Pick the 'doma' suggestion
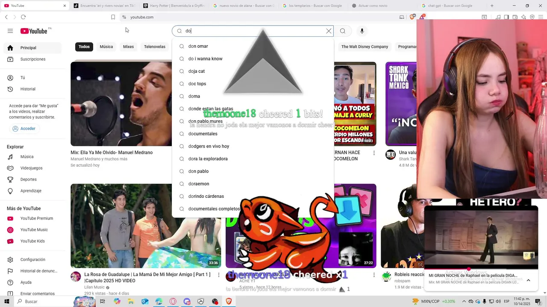The image size is (547, 307). tap(253, 96)
